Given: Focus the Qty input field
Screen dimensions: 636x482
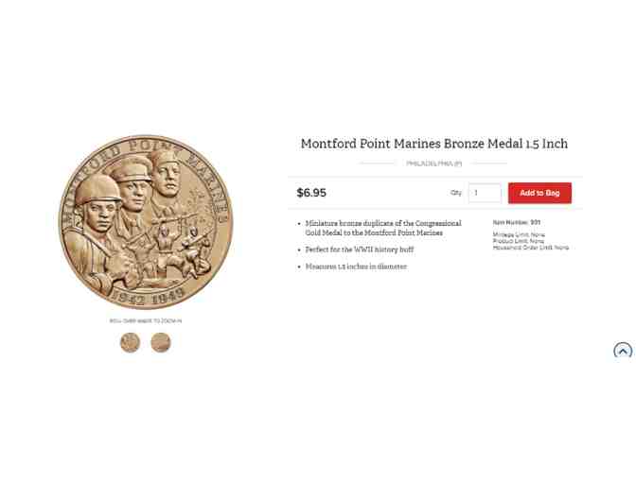Looking at the screenshot, I should pyautogui.click(x=485, y=193).
